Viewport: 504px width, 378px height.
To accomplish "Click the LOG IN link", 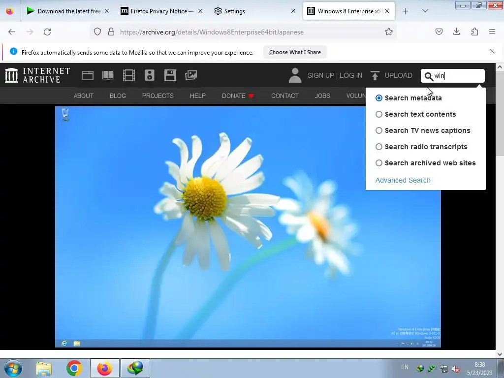I will pos(350,75).
